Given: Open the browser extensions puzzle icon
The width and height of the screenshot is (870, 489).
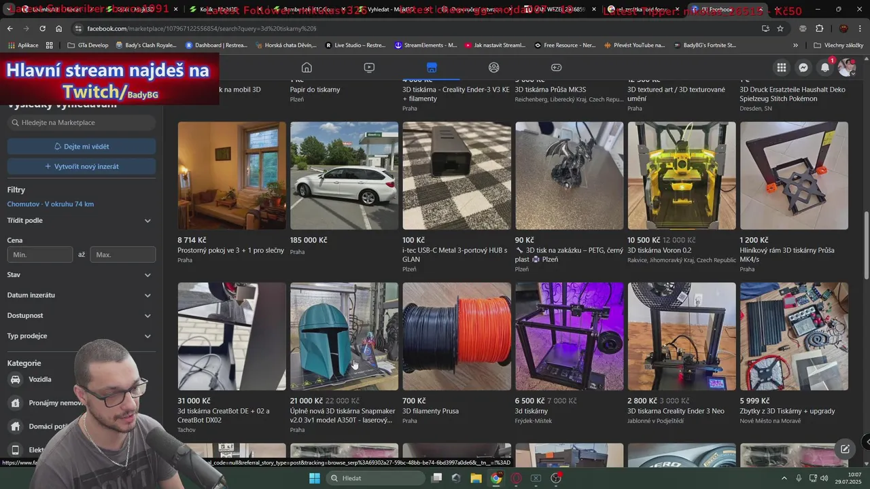Looking at the screenshot, I should tap(819, 29).
